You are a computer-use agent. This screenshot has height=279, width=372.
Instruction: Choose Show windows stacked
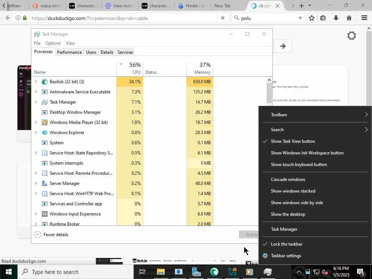click(x=316, y=191)
